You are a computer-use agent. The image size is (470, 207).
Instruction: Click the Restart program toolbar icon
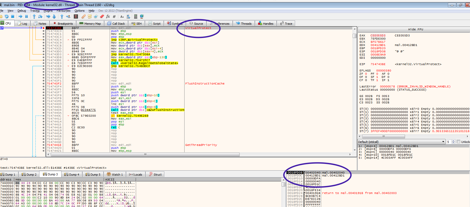tap(7, 16)
